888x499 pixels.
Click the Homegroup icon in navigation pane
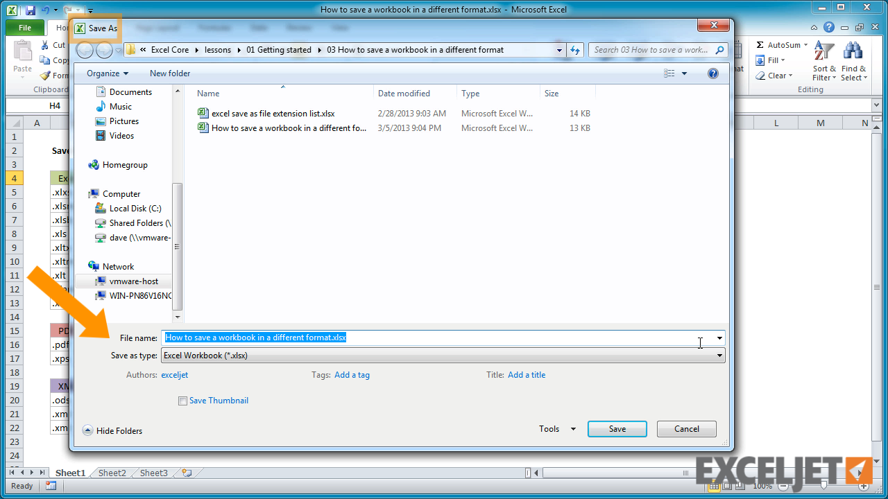point(94,165)
